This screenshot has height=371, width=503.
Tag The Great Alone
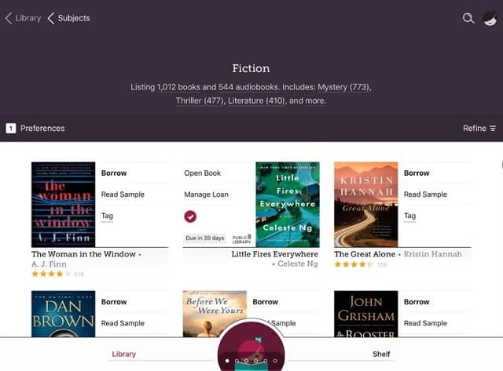pos(409,216)
